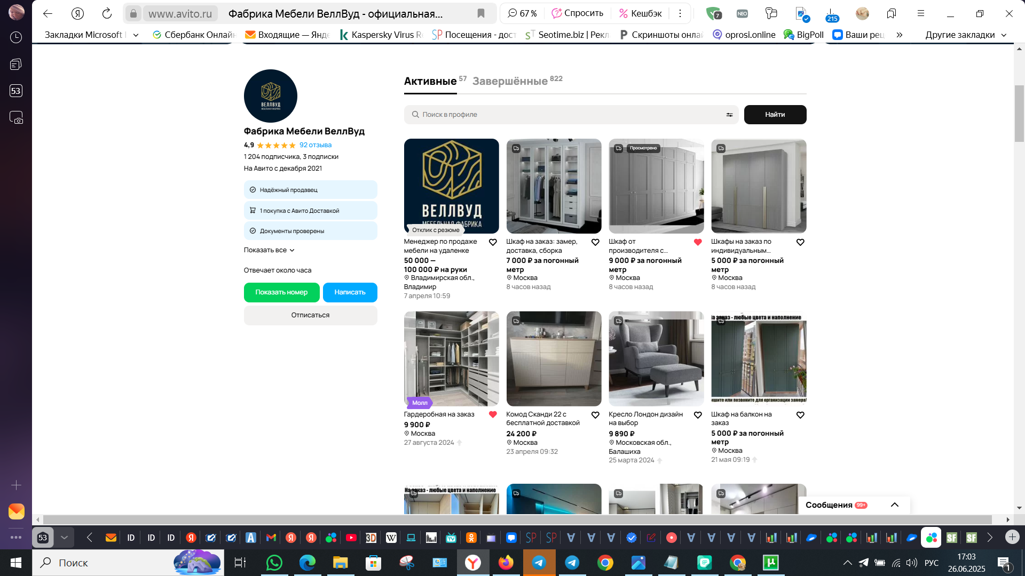Open the Windows Start button
This screenshot has height=576, width=1025.
(16, 563)
